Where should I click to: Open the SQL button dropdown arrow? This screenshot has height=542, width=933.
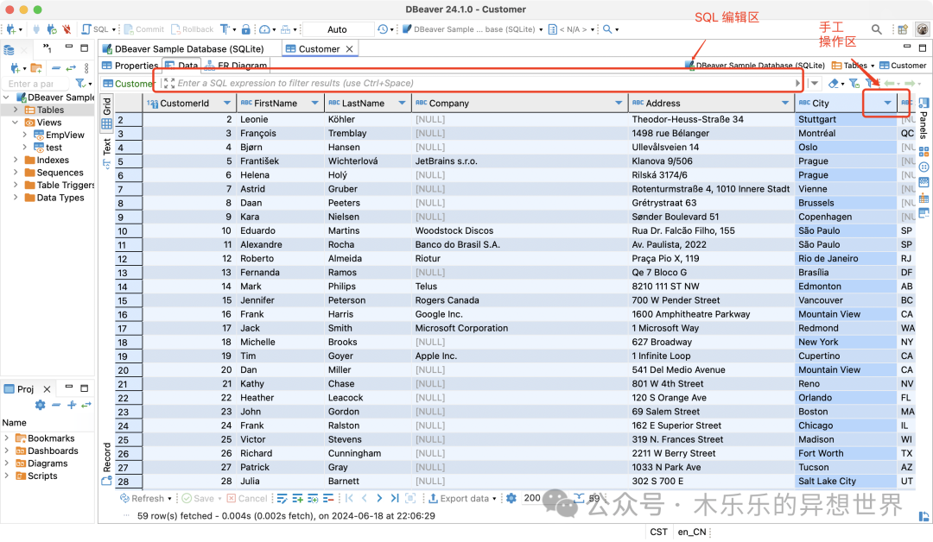pos(114,29)
